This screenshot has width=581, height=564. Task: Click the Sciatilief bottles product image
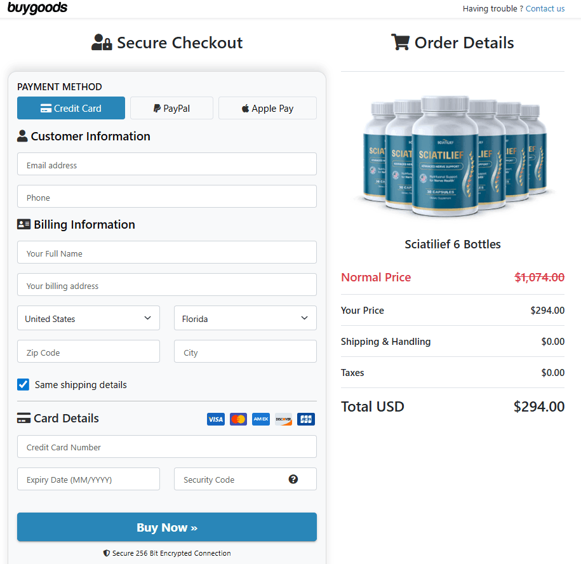(x=453, y=154)
